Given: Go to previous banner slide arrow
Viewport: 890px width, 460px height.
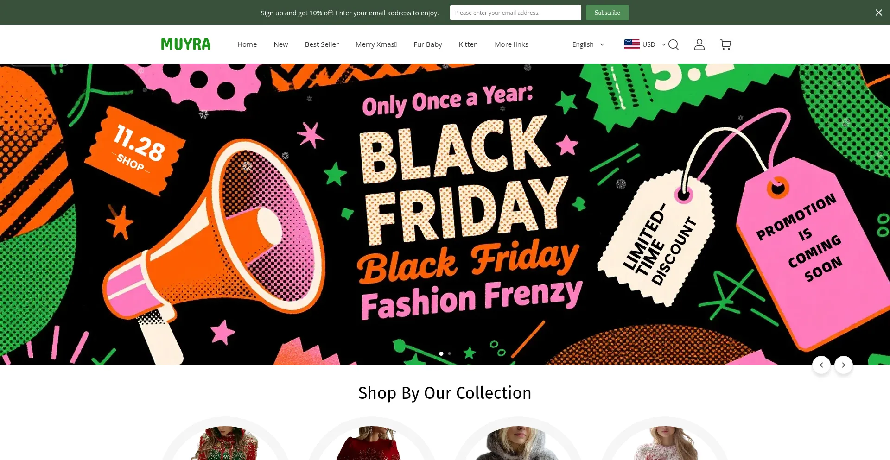Looking at the screenshot, I should pyautogui.click(x=821, y=365).
